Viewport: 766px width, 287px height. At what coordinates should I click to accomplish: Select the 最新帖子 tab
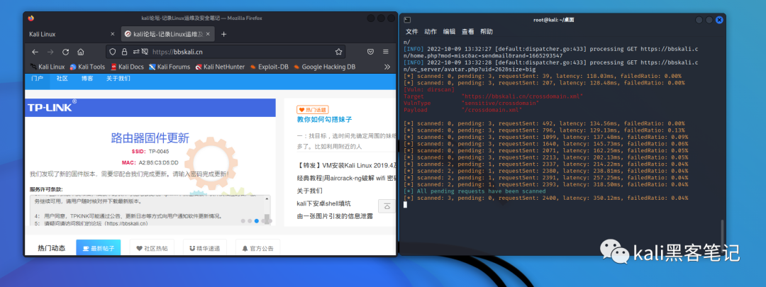coord(98,249)
